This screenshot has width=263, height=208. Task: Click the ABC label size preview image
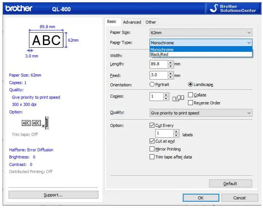click(x=46, y=40)
